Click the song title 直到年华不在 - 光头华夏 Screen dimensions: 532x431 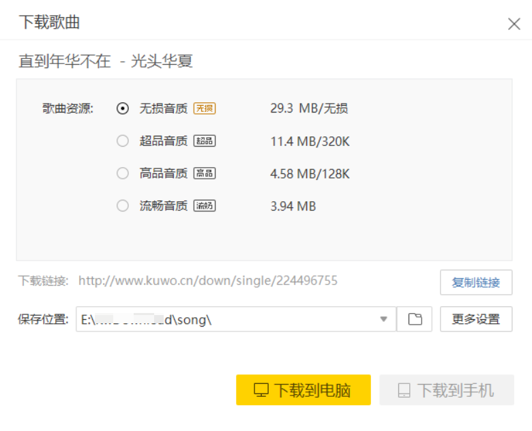tap(106, 61)
